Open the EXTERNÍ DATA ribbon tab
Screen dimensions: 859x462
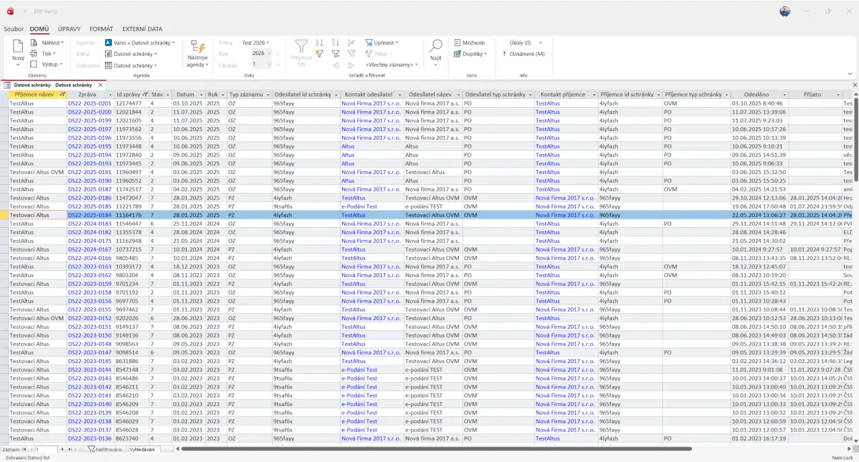coord(142,29)
